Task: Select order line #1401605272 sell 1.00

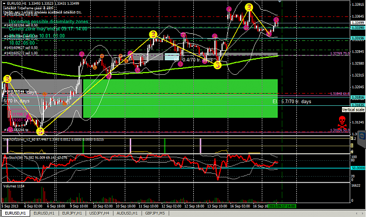Action: (20, 53)
